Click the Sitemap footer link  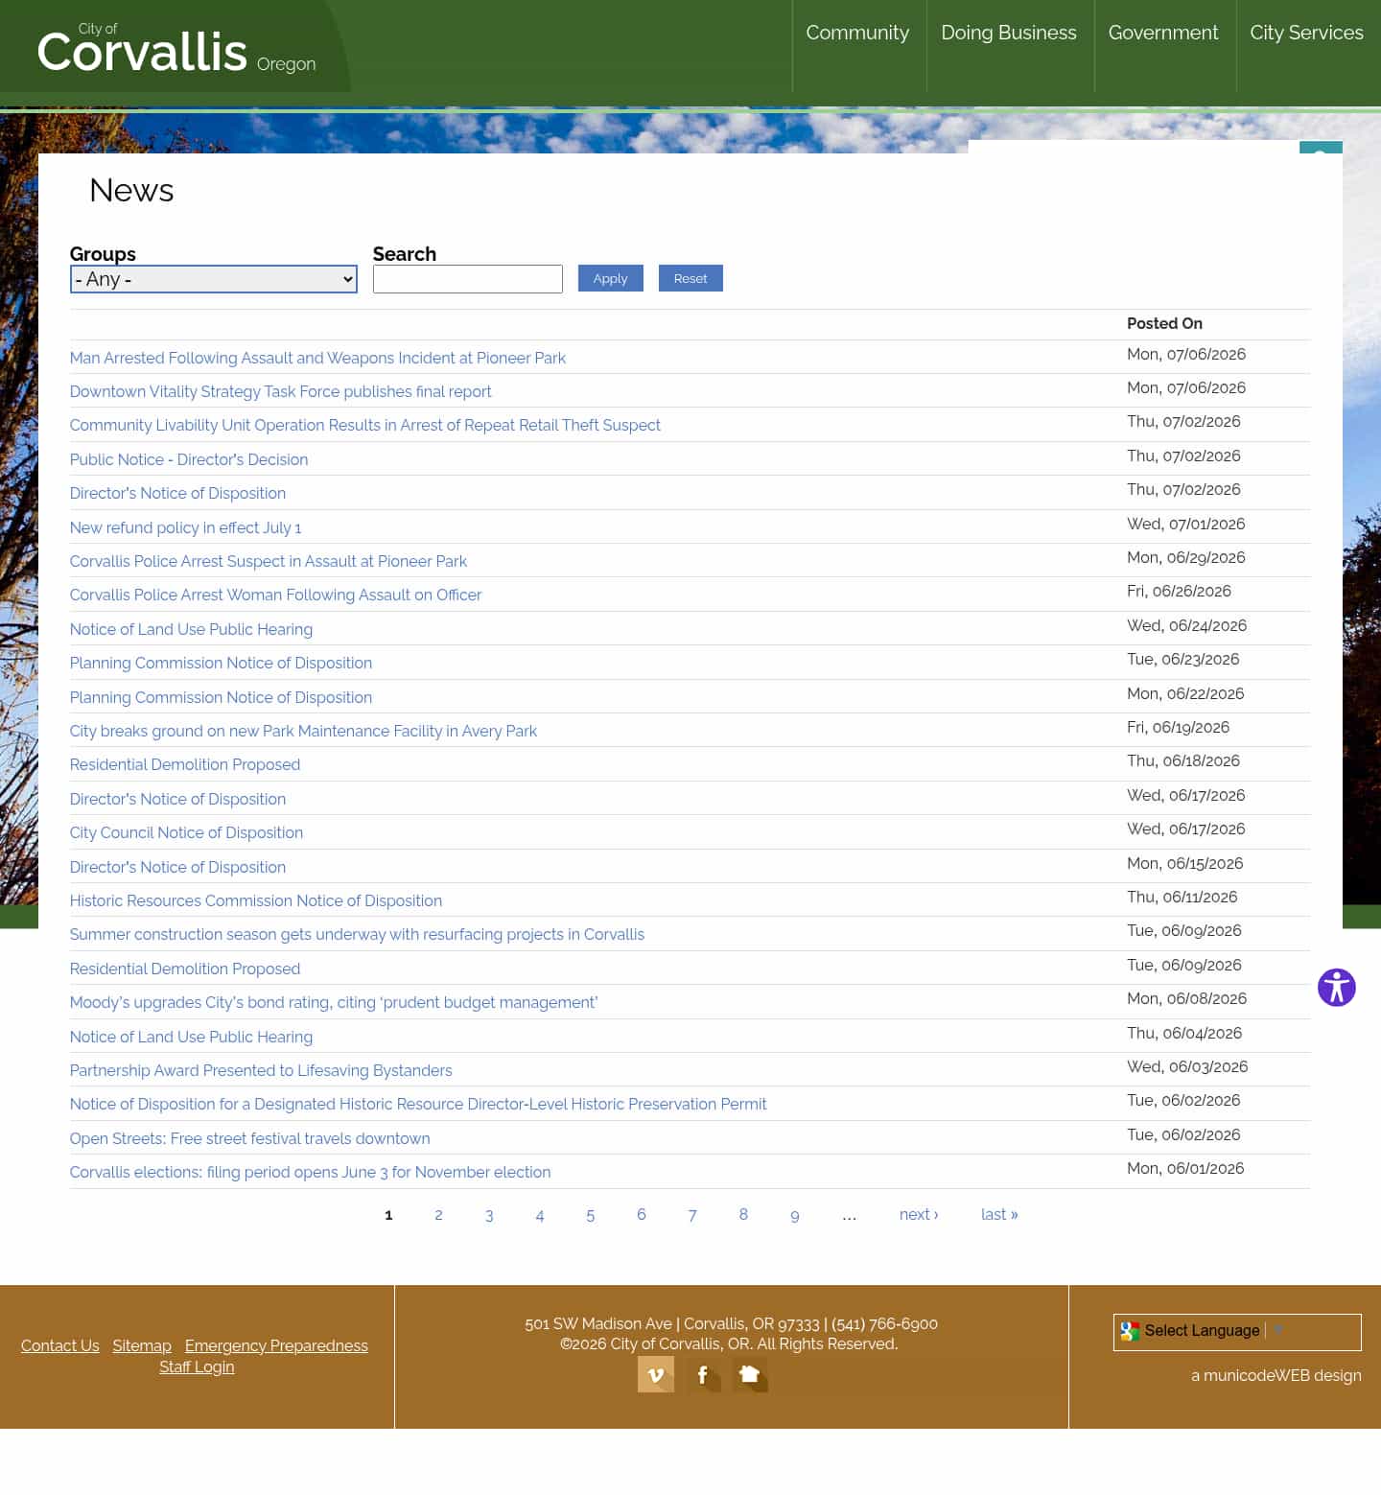(x=142, y=1345)
